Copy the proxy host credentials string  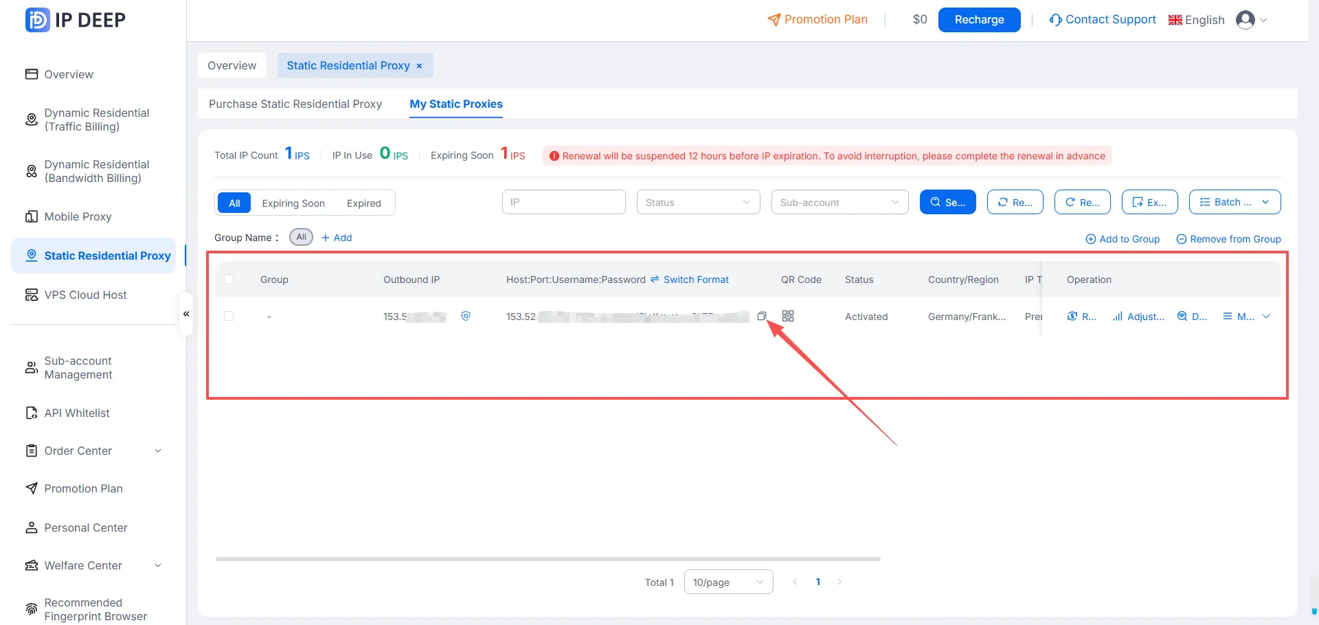761,316
